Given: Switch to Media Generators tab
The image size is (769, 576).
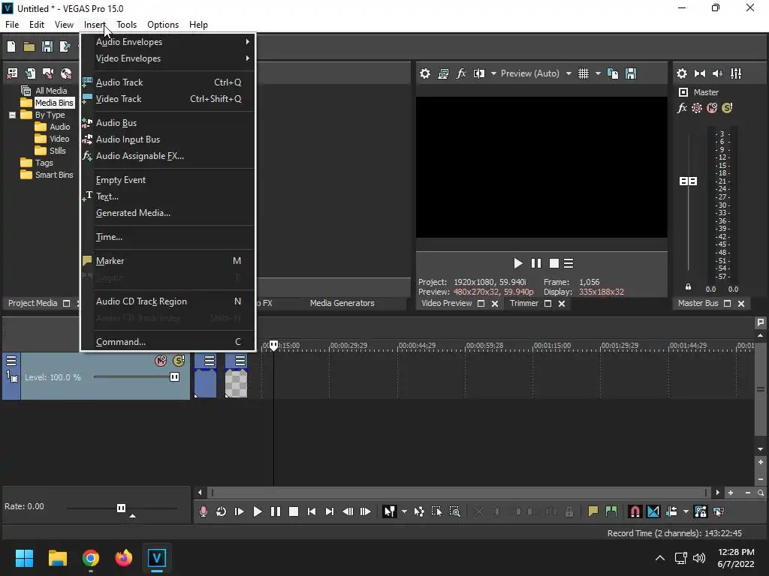Looking at the screenshot, I should 342,303.
